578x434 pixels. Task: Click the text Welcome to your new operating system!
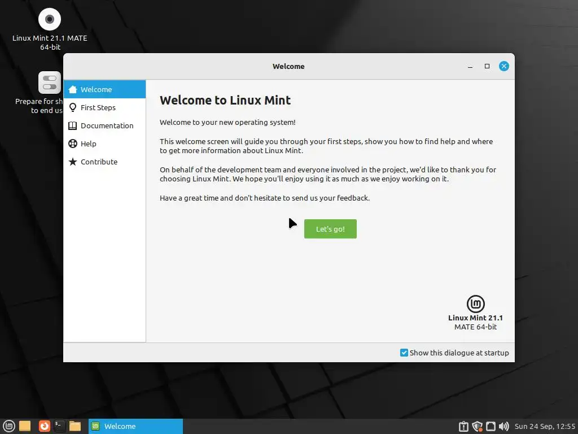point(227,122)
